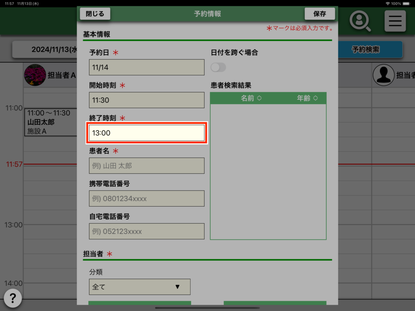Image resolution: width=415 pixels, height=311 pixels.
Task: Toggle the 日付を跨ぐ場合 switch
Action: pyautogui.click(x=218, y=67)
